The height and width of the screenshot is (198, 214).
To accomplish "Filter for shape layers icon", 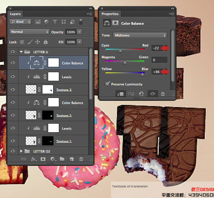I will (63, 21).
